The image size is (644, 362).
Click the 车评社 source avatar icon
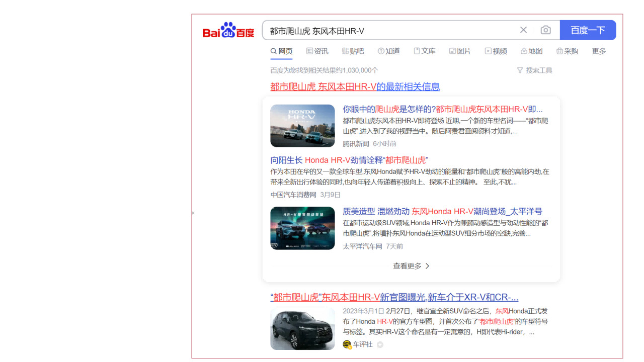coord(347,344)
